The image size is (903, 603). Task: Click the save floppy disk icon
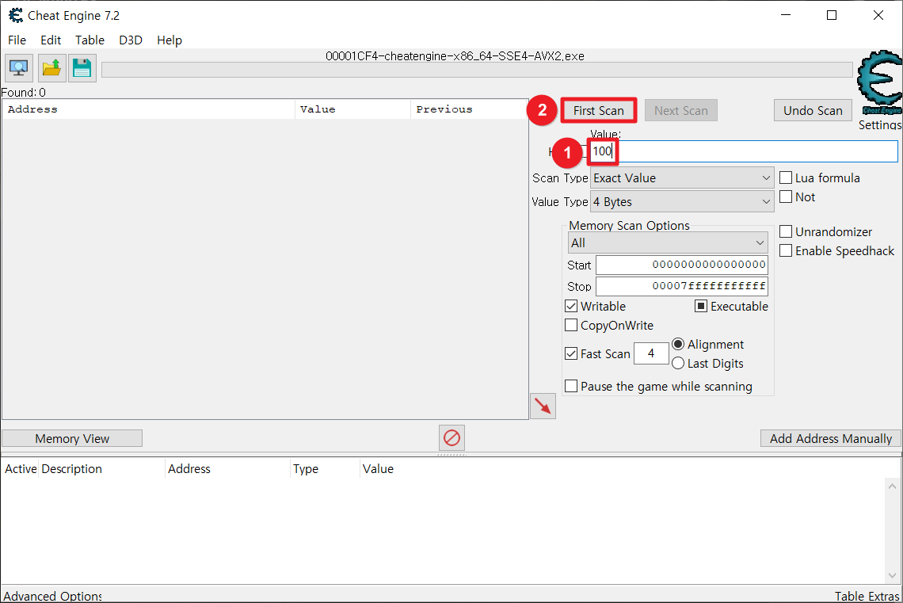[82, 68]
